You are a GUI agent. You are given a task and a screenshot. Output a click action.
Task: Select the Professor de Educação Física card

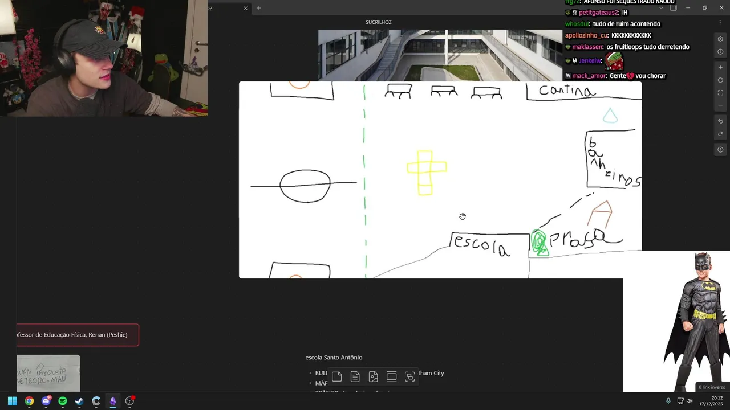pos(78,335)
